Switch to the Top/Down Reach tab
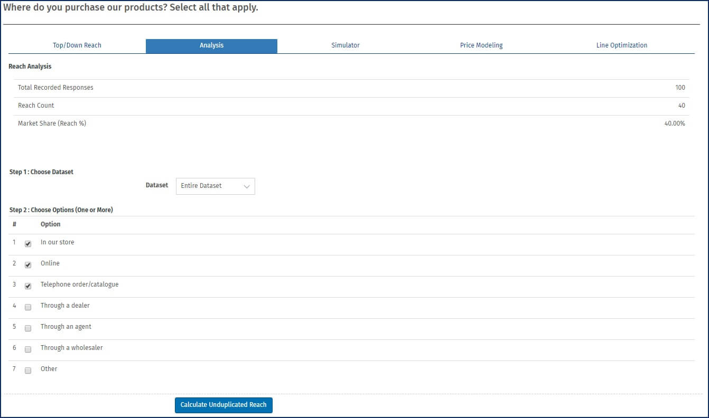Image resolution: width=709 pixels, height=418 pixels. click(77, 45)
